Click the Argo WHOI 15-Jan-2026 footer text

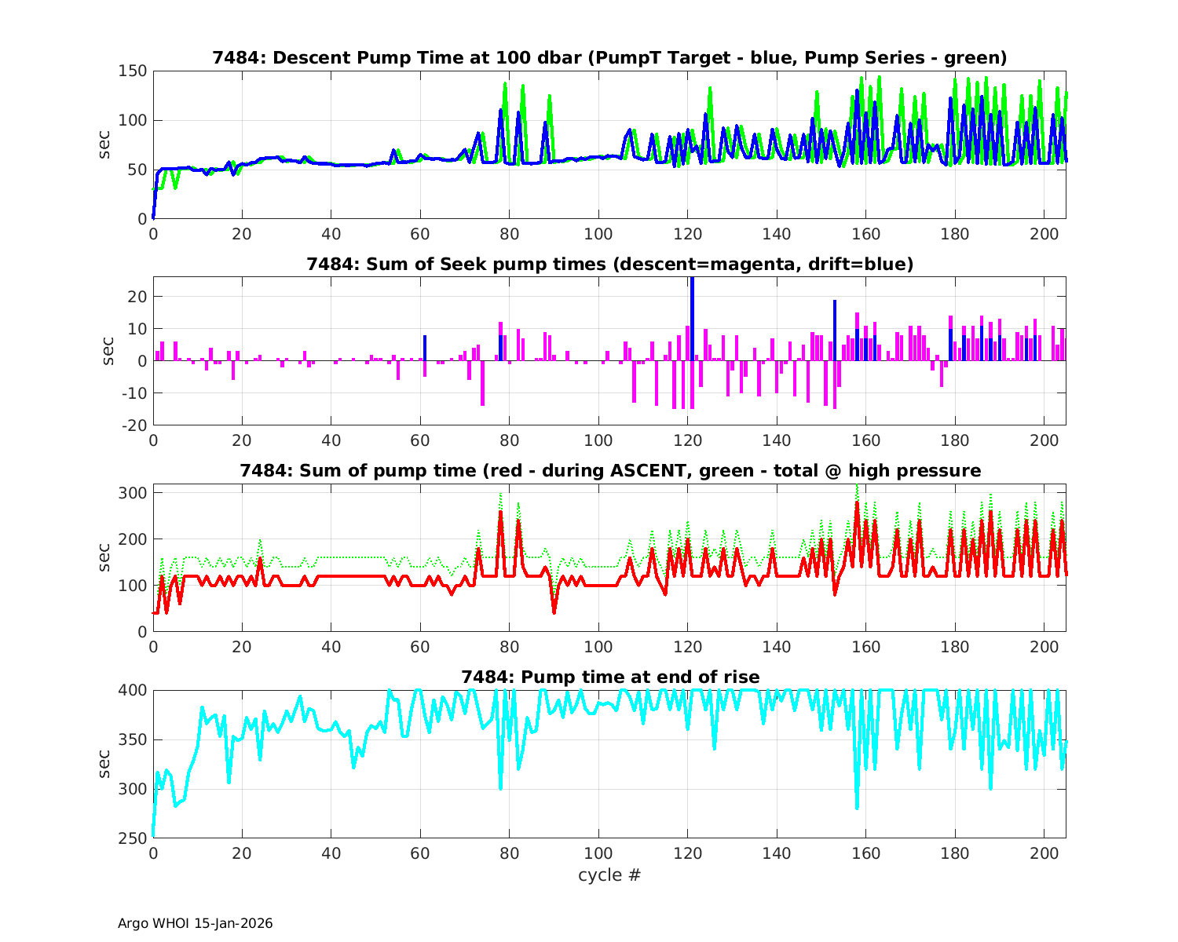(x=196, y=924)
